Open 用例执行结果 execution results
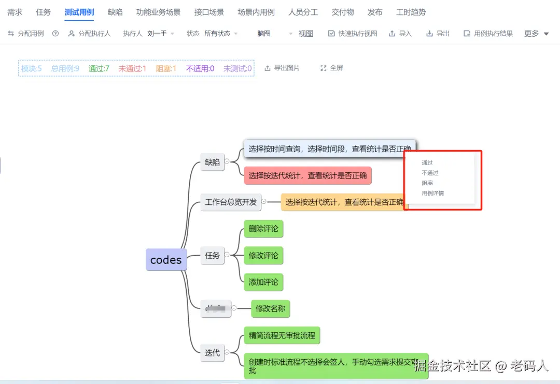The height and width of the screenshot is (384, 560). tap(487, 33)
